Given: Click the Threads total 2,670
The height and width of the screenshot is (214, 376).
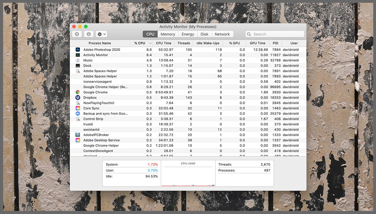Looking at the screenshot, I should 265,165.
